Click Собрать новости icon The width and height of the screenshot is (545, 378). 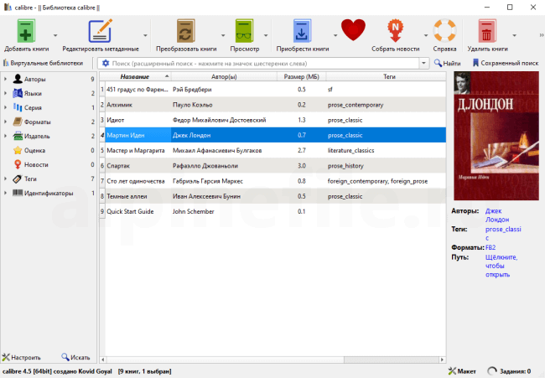tap(395, 30)
